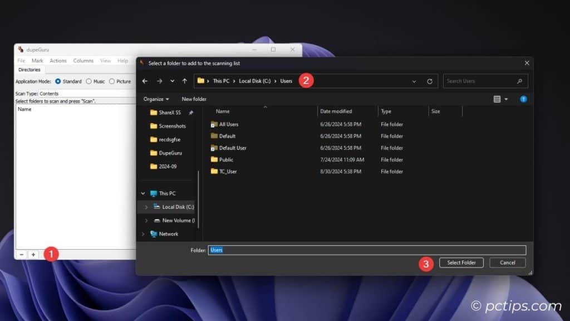Open the Organize dropdown menu
Image resolution: width=570 pixels, height=321 pixels.
pyautogui.click(x=156, y=99)
